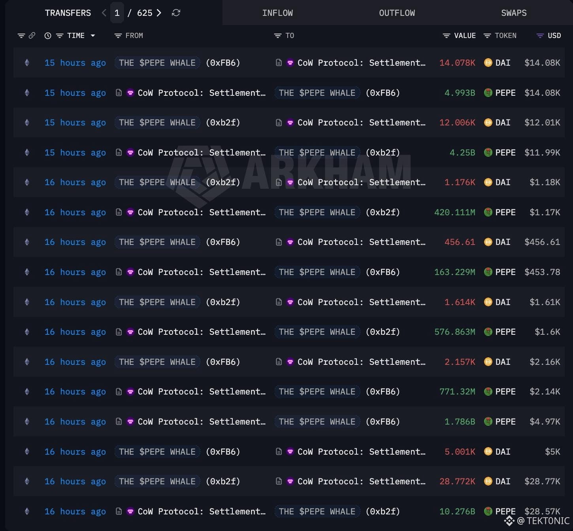Click the Ethereum icon in the 14.078K DAI row
573x531 pixels.
pos(27,63)
